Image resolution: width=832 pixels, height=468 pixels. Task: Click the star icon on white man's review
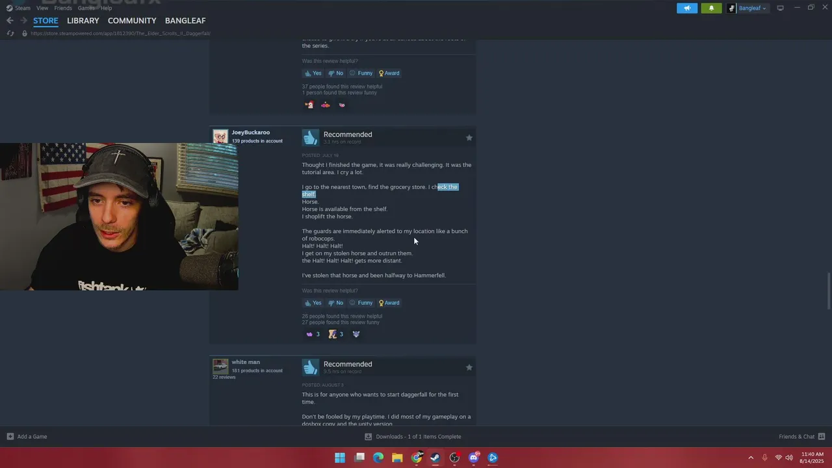click(x=469, y=367)
